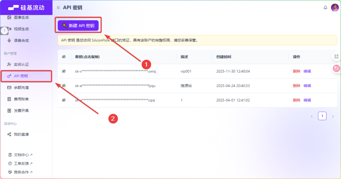Click the 搜源站 description cell
Screen dimensions: 341x179
click(x=186, y=86)
